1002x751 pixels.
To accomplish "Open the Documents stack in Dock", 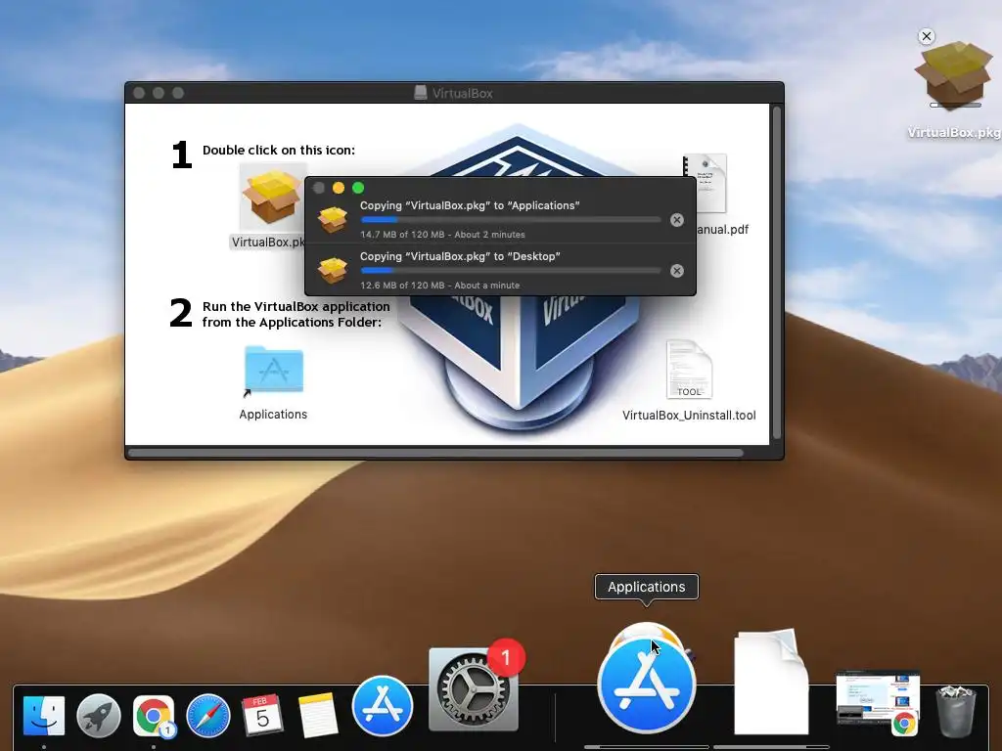I will click(771, 682).
